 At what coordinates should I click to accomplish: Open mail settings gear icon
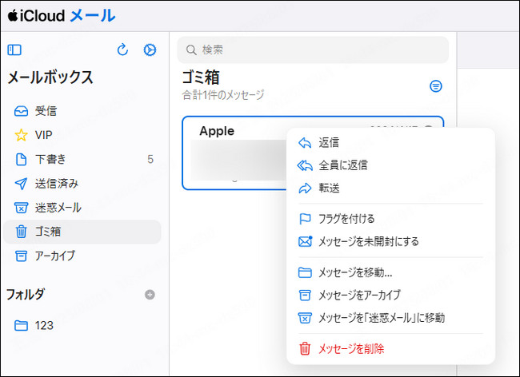click(x=150, y=50)
